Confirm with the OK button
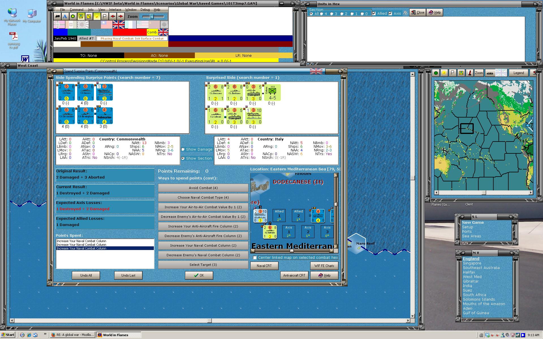The image size is (543, 339). [199, 275]
